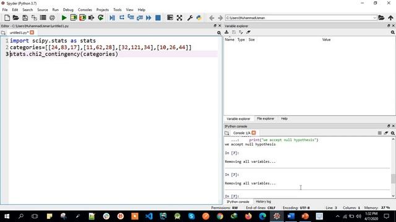Start debugging the file
The width and height of the screenshot is (396, 222).
pyautogui.click(x=113, y=18)
